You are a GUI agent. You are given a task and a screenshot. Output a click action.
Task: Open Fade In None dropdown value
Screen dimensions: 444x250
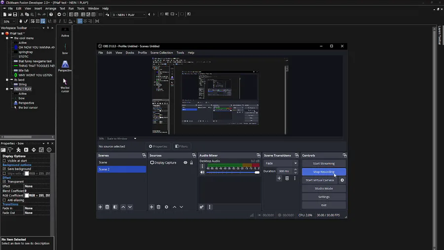point(37,208)
